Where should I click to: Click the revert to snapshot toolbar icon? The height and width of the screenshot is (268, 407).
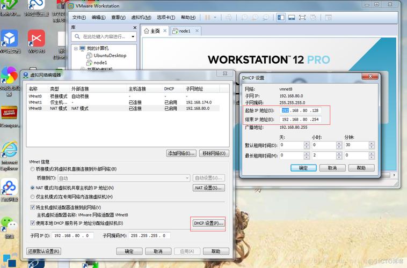pyautogui.click(x=255, y=17)
